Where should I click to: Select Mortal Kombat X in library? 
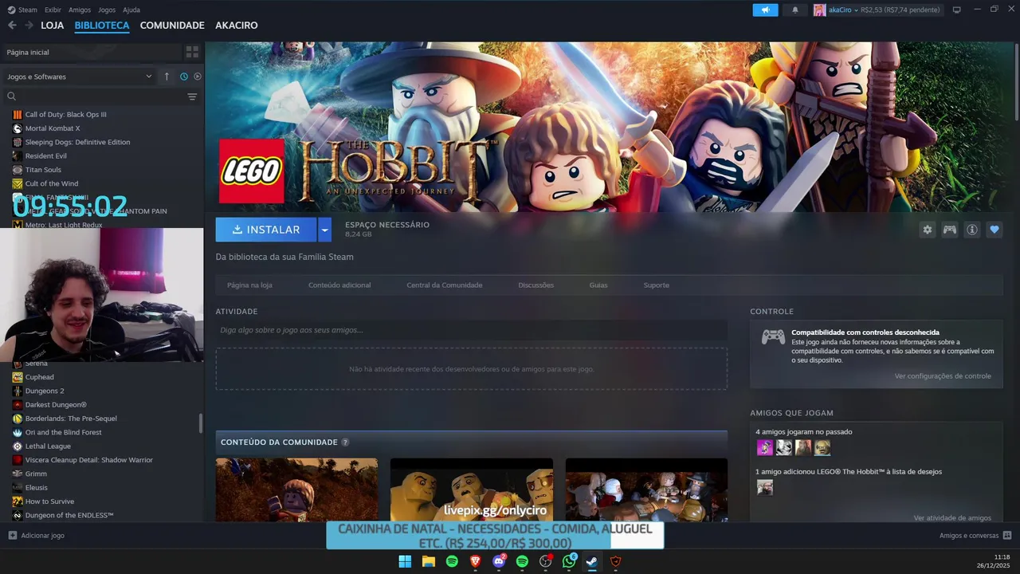tap(53, 128)
